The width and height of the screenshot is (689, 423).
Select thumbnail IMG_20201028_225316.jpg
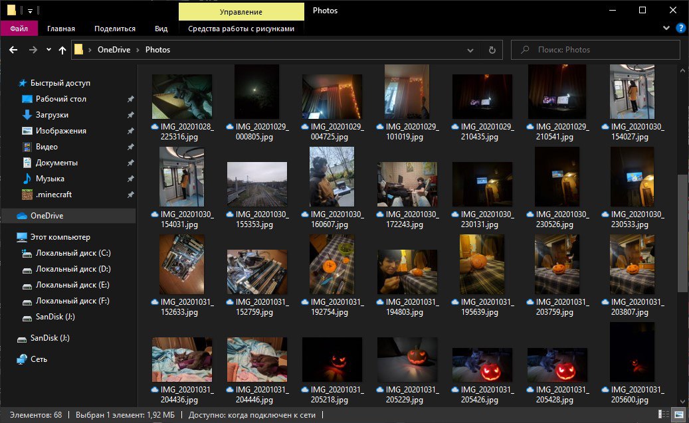182,97
